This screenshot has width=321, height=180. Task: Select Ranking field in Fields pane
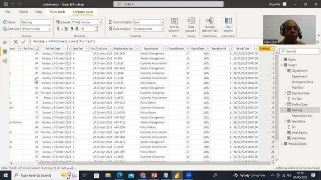300,110
